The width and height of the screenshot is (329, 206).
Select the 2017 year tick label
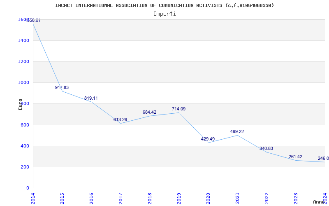(120, 197)
